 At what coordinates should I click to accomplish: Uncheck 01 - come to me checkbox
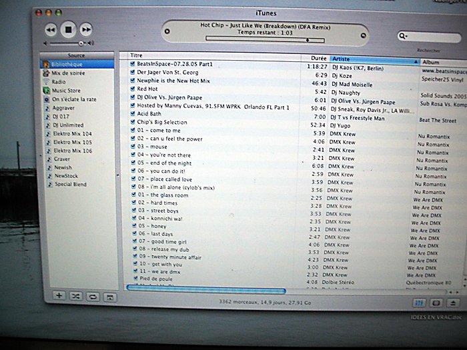click(x=133, y=130)
